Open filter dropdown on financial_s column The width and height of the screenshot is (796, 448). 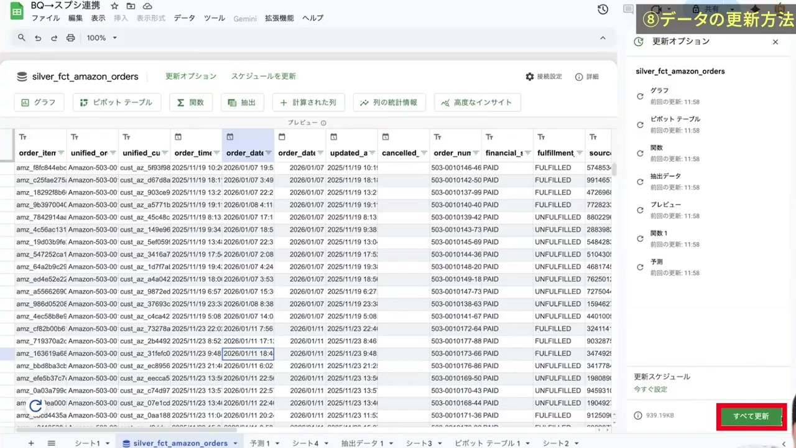(x=528, y=153)
